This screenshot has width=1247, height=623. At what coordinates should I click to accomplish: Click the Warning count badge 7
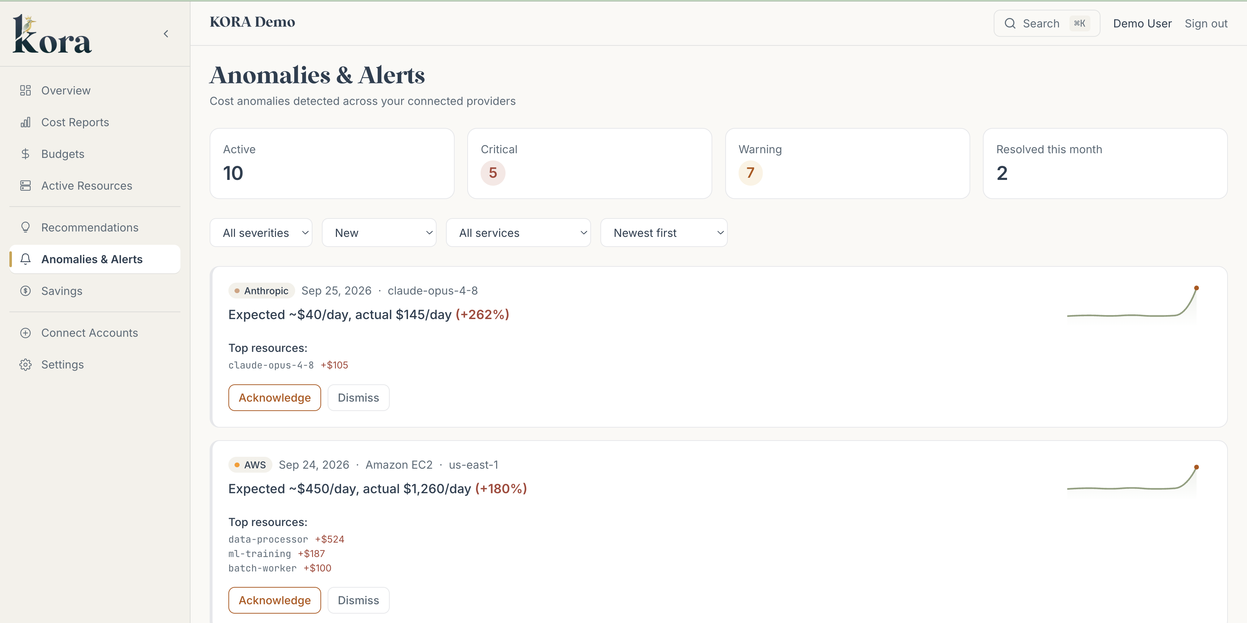[x=751, y=173]
